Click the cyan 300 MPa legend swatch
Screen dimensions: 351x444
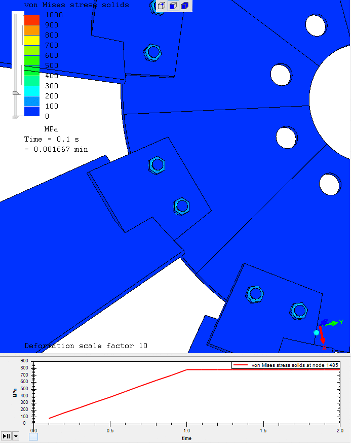(x=31, y=91)
